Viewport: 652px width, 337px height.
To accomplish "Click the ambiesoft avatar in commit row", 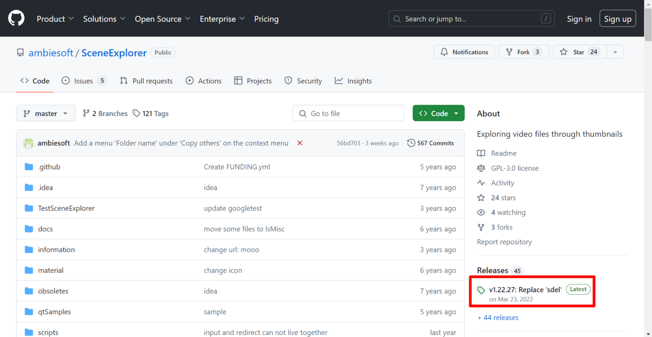I will point(28,143).
